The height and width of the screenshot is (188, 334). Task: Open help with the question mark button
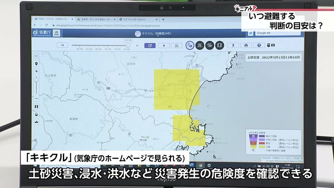pyautogui.click(x=259, y=45)
